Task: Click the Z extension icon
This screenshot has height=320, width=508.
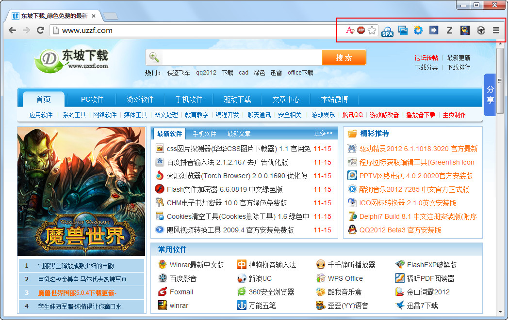Action: (x=449, y=30)
